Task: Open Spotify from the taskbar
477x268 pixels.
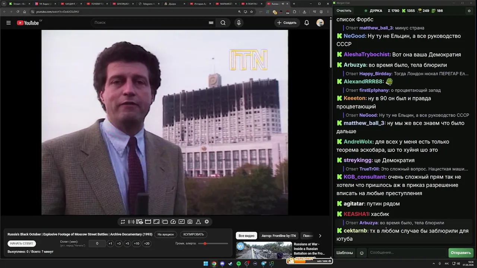Action: point(238,264)
